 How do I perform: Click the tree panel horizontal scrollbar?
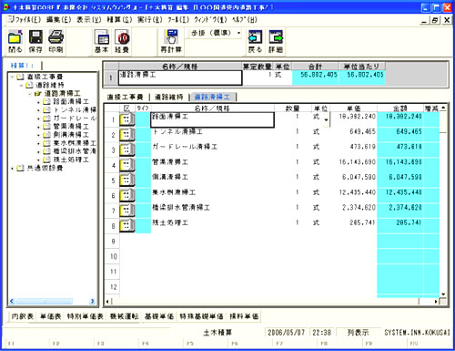[x=53, y=301]
